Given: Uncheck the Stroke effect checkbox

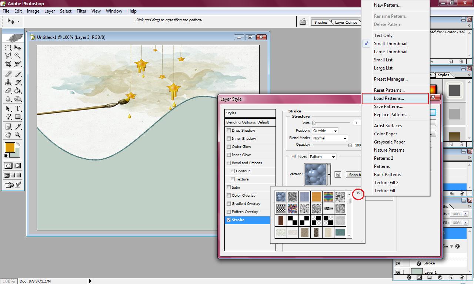Looking at the screenshot, I should click(229, 220).
